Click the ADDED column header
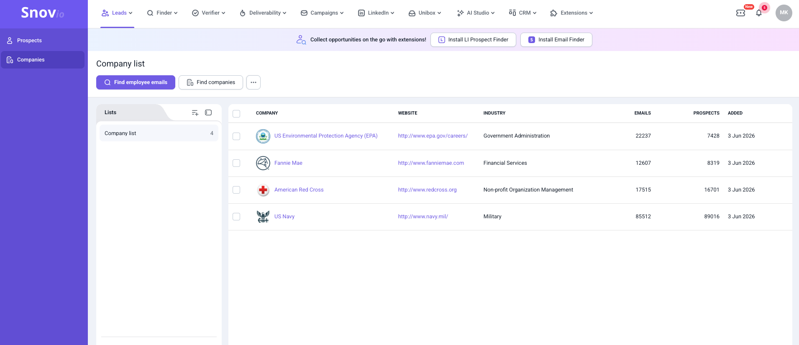The width and height of the screenshot is (799, 345). click(735, 113)
